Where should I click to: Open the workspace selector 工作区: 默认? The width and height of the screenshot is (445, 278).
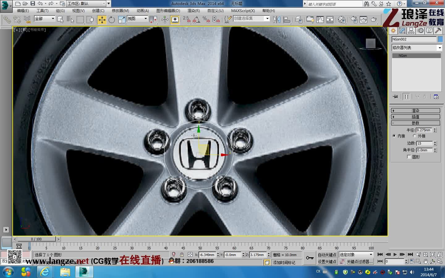(87, 3)
